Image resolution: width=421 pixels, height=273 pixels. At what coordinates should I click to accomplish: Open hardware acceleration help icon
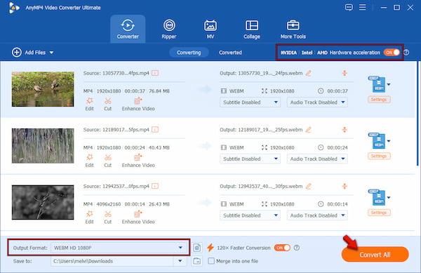406,53
